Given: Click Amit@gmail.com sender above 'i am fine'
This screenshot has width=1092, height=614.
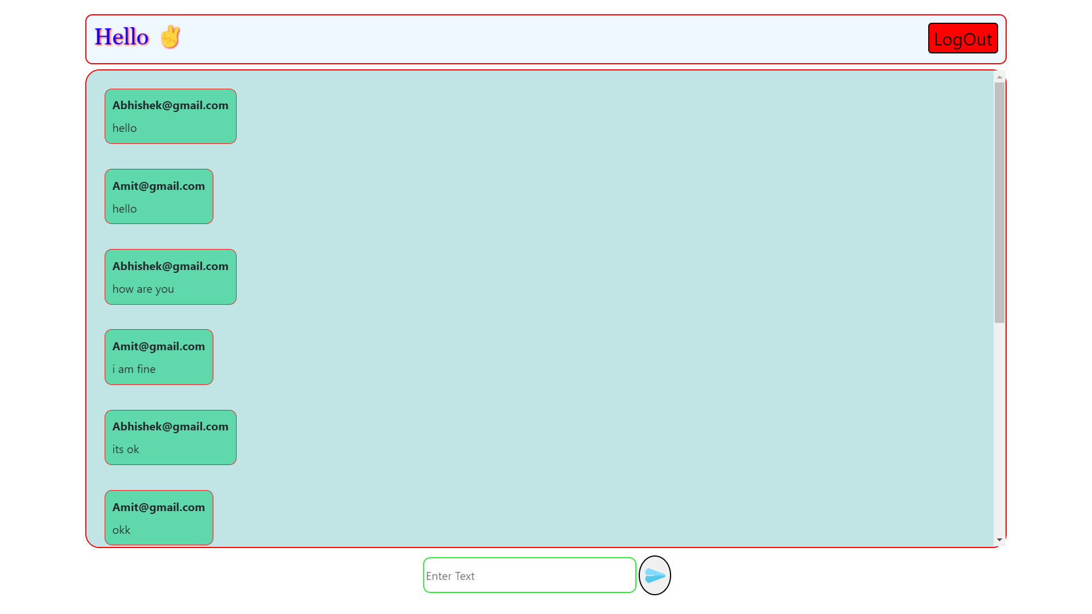Looking at the screenshot, I should (x=158, y=346).
